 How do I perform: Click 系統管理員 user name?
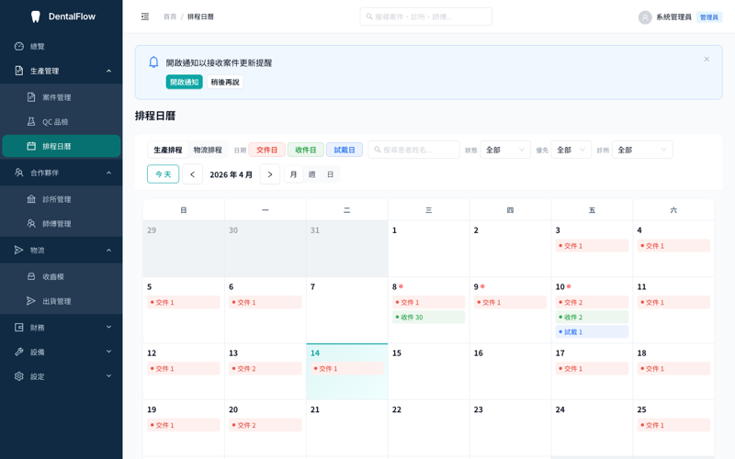pyautogui.click(x=673, y=17)
